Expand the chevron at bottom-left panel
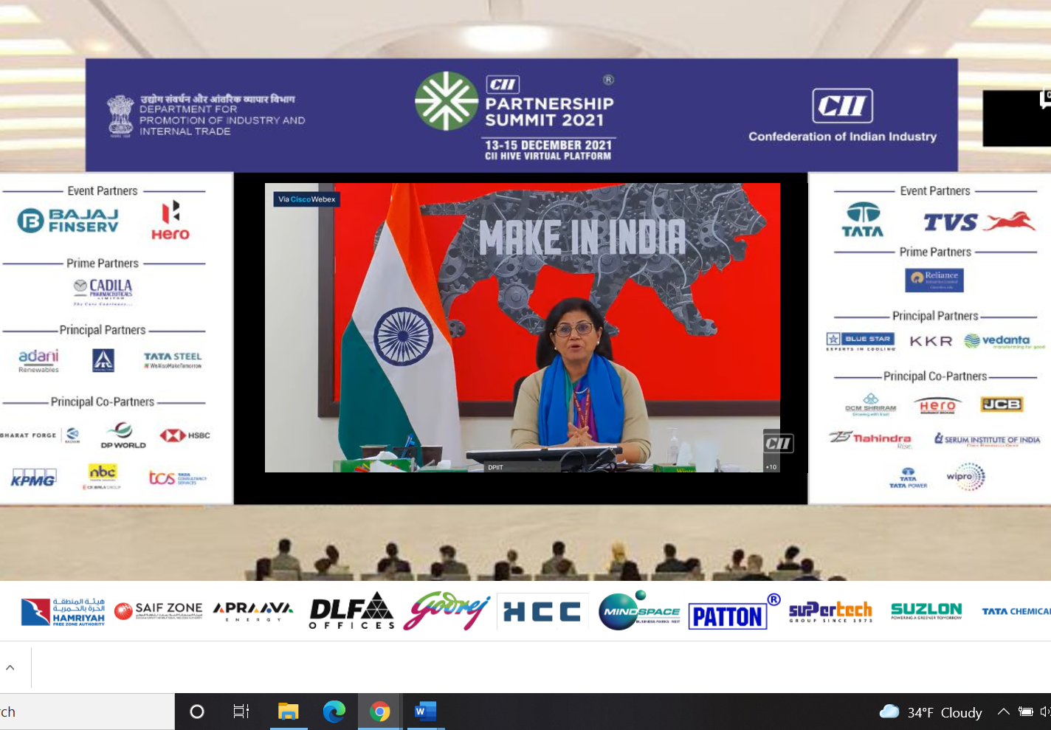This screenshot has height=730, width=1051. click(10, 667)
